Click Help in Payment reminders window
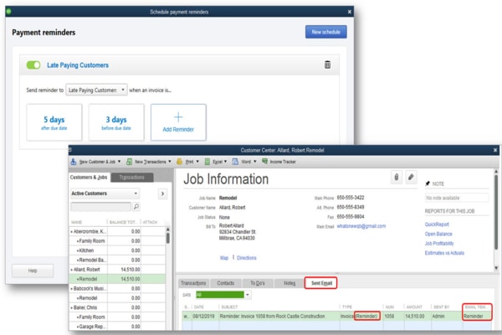 click(x=33, y=271)
